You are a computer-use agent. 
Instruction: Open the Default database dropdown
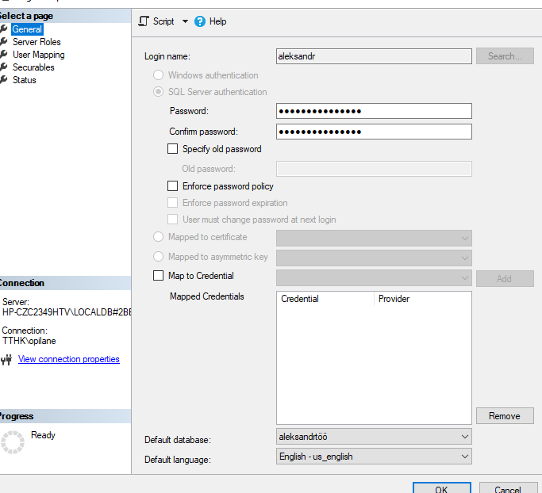464,437
